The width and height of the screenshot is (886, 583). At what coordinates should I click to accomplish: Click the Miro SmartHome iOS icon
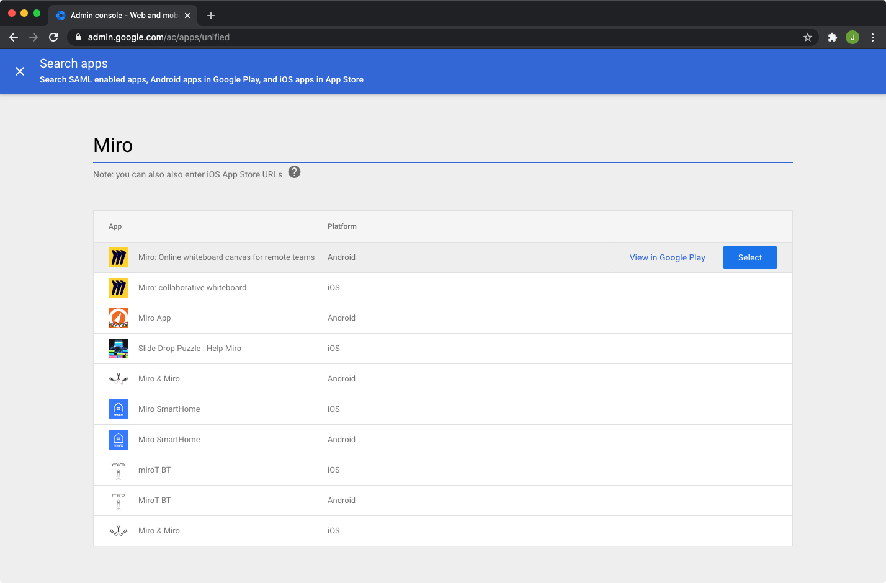119,409
